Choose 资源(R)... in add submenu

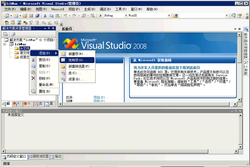tap(77, 79)
